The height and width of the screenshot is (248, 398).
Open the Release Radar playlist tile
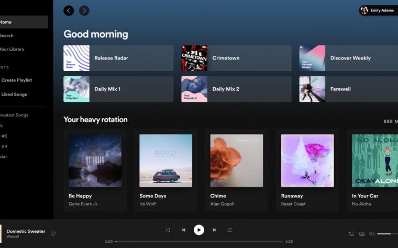click(118, 58)
